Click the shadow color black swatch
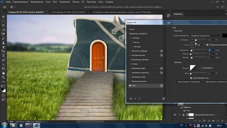 (225, 36)
